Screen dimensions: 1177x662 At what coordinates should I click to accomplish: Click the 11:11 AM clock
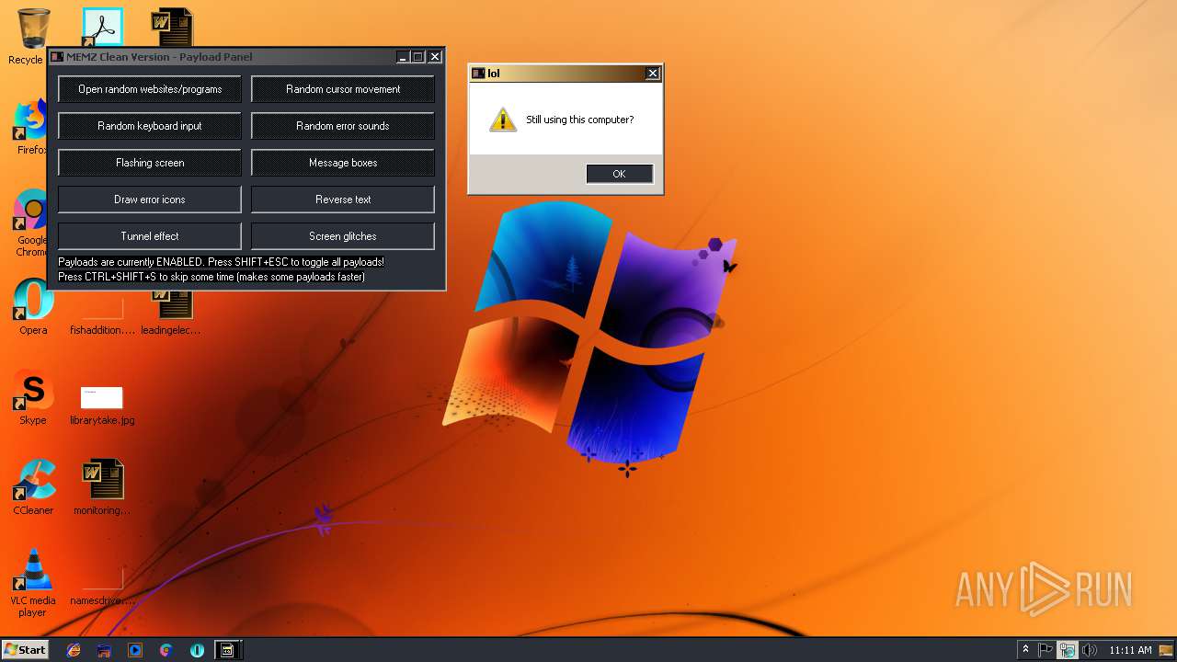[x=1130, y=650]
